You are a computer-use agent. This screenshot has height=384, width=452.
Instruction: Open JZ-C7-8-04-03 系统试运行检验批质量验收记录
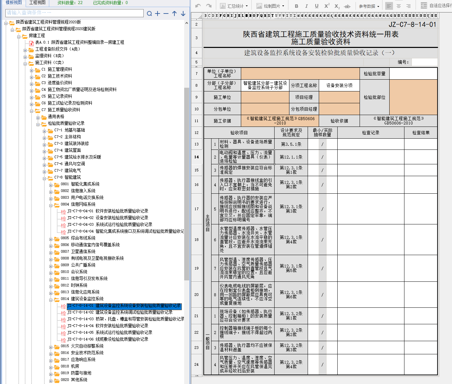[110, 225]
